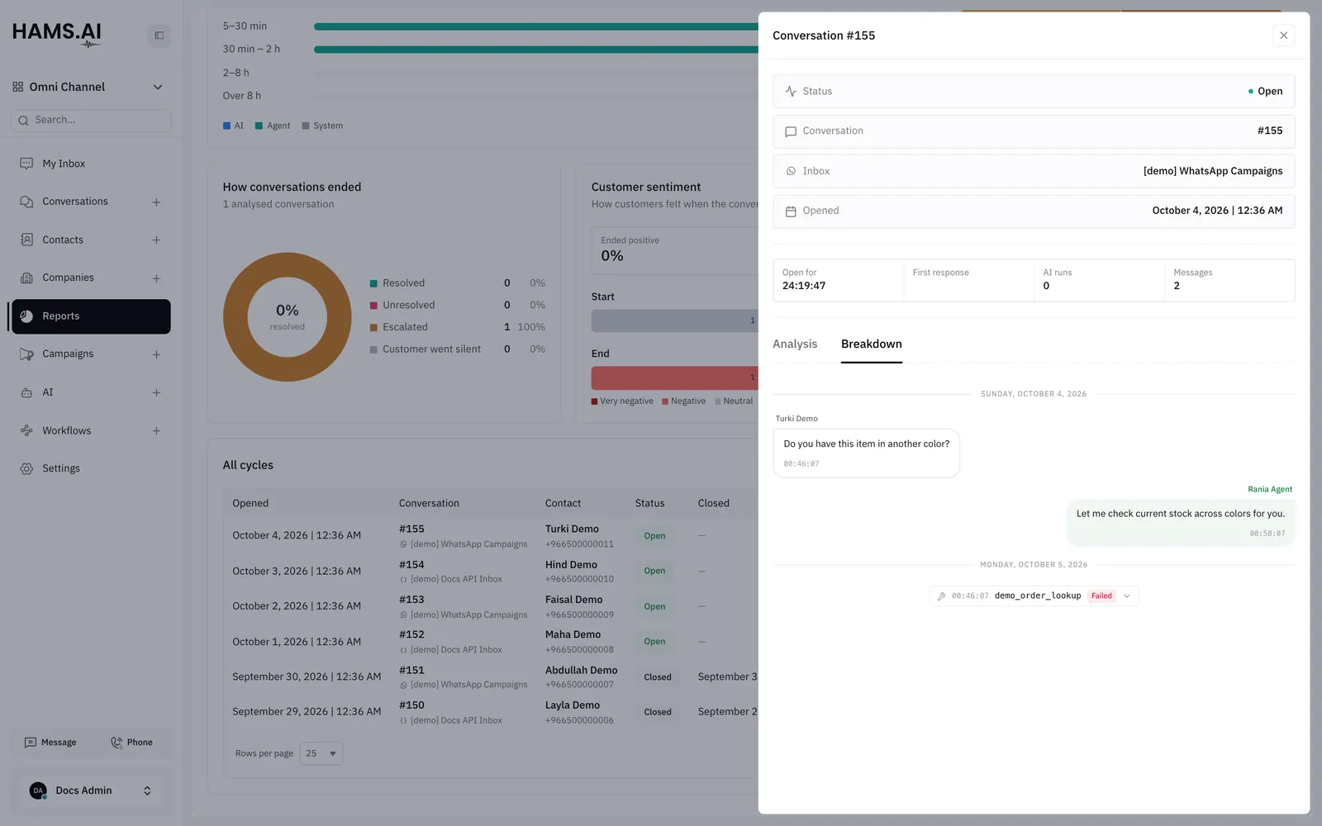Viewport: 1322px width, 826px height.
Task: Open conversation #153 row link
Action: (411, 600)
